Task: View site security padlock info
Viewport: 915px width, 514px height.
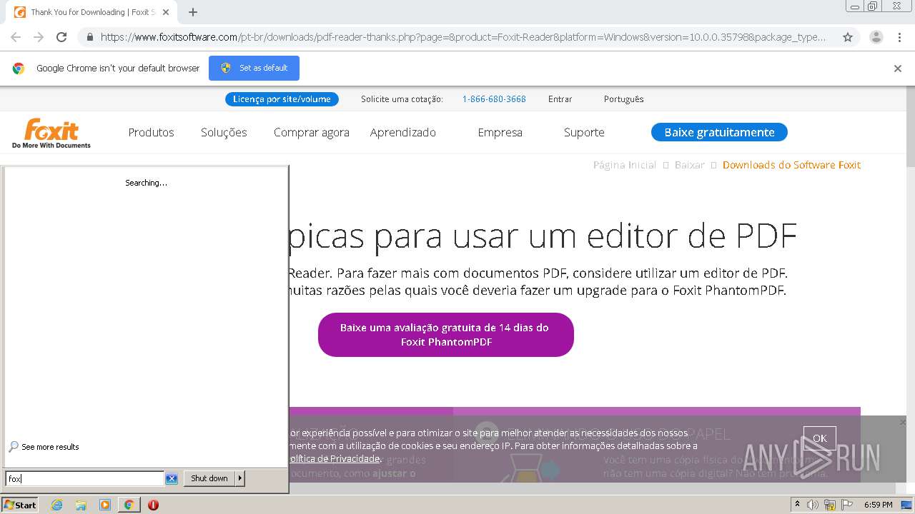Action: 89,37
